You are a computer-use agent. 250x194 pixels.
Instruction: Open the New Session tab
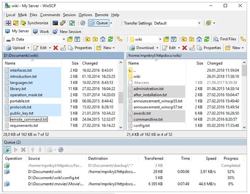coord(67,32)
